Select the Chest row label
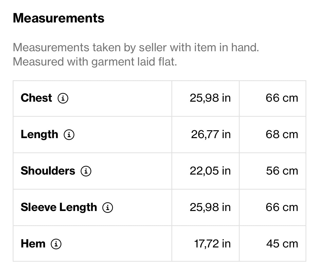 click(36, 98)
